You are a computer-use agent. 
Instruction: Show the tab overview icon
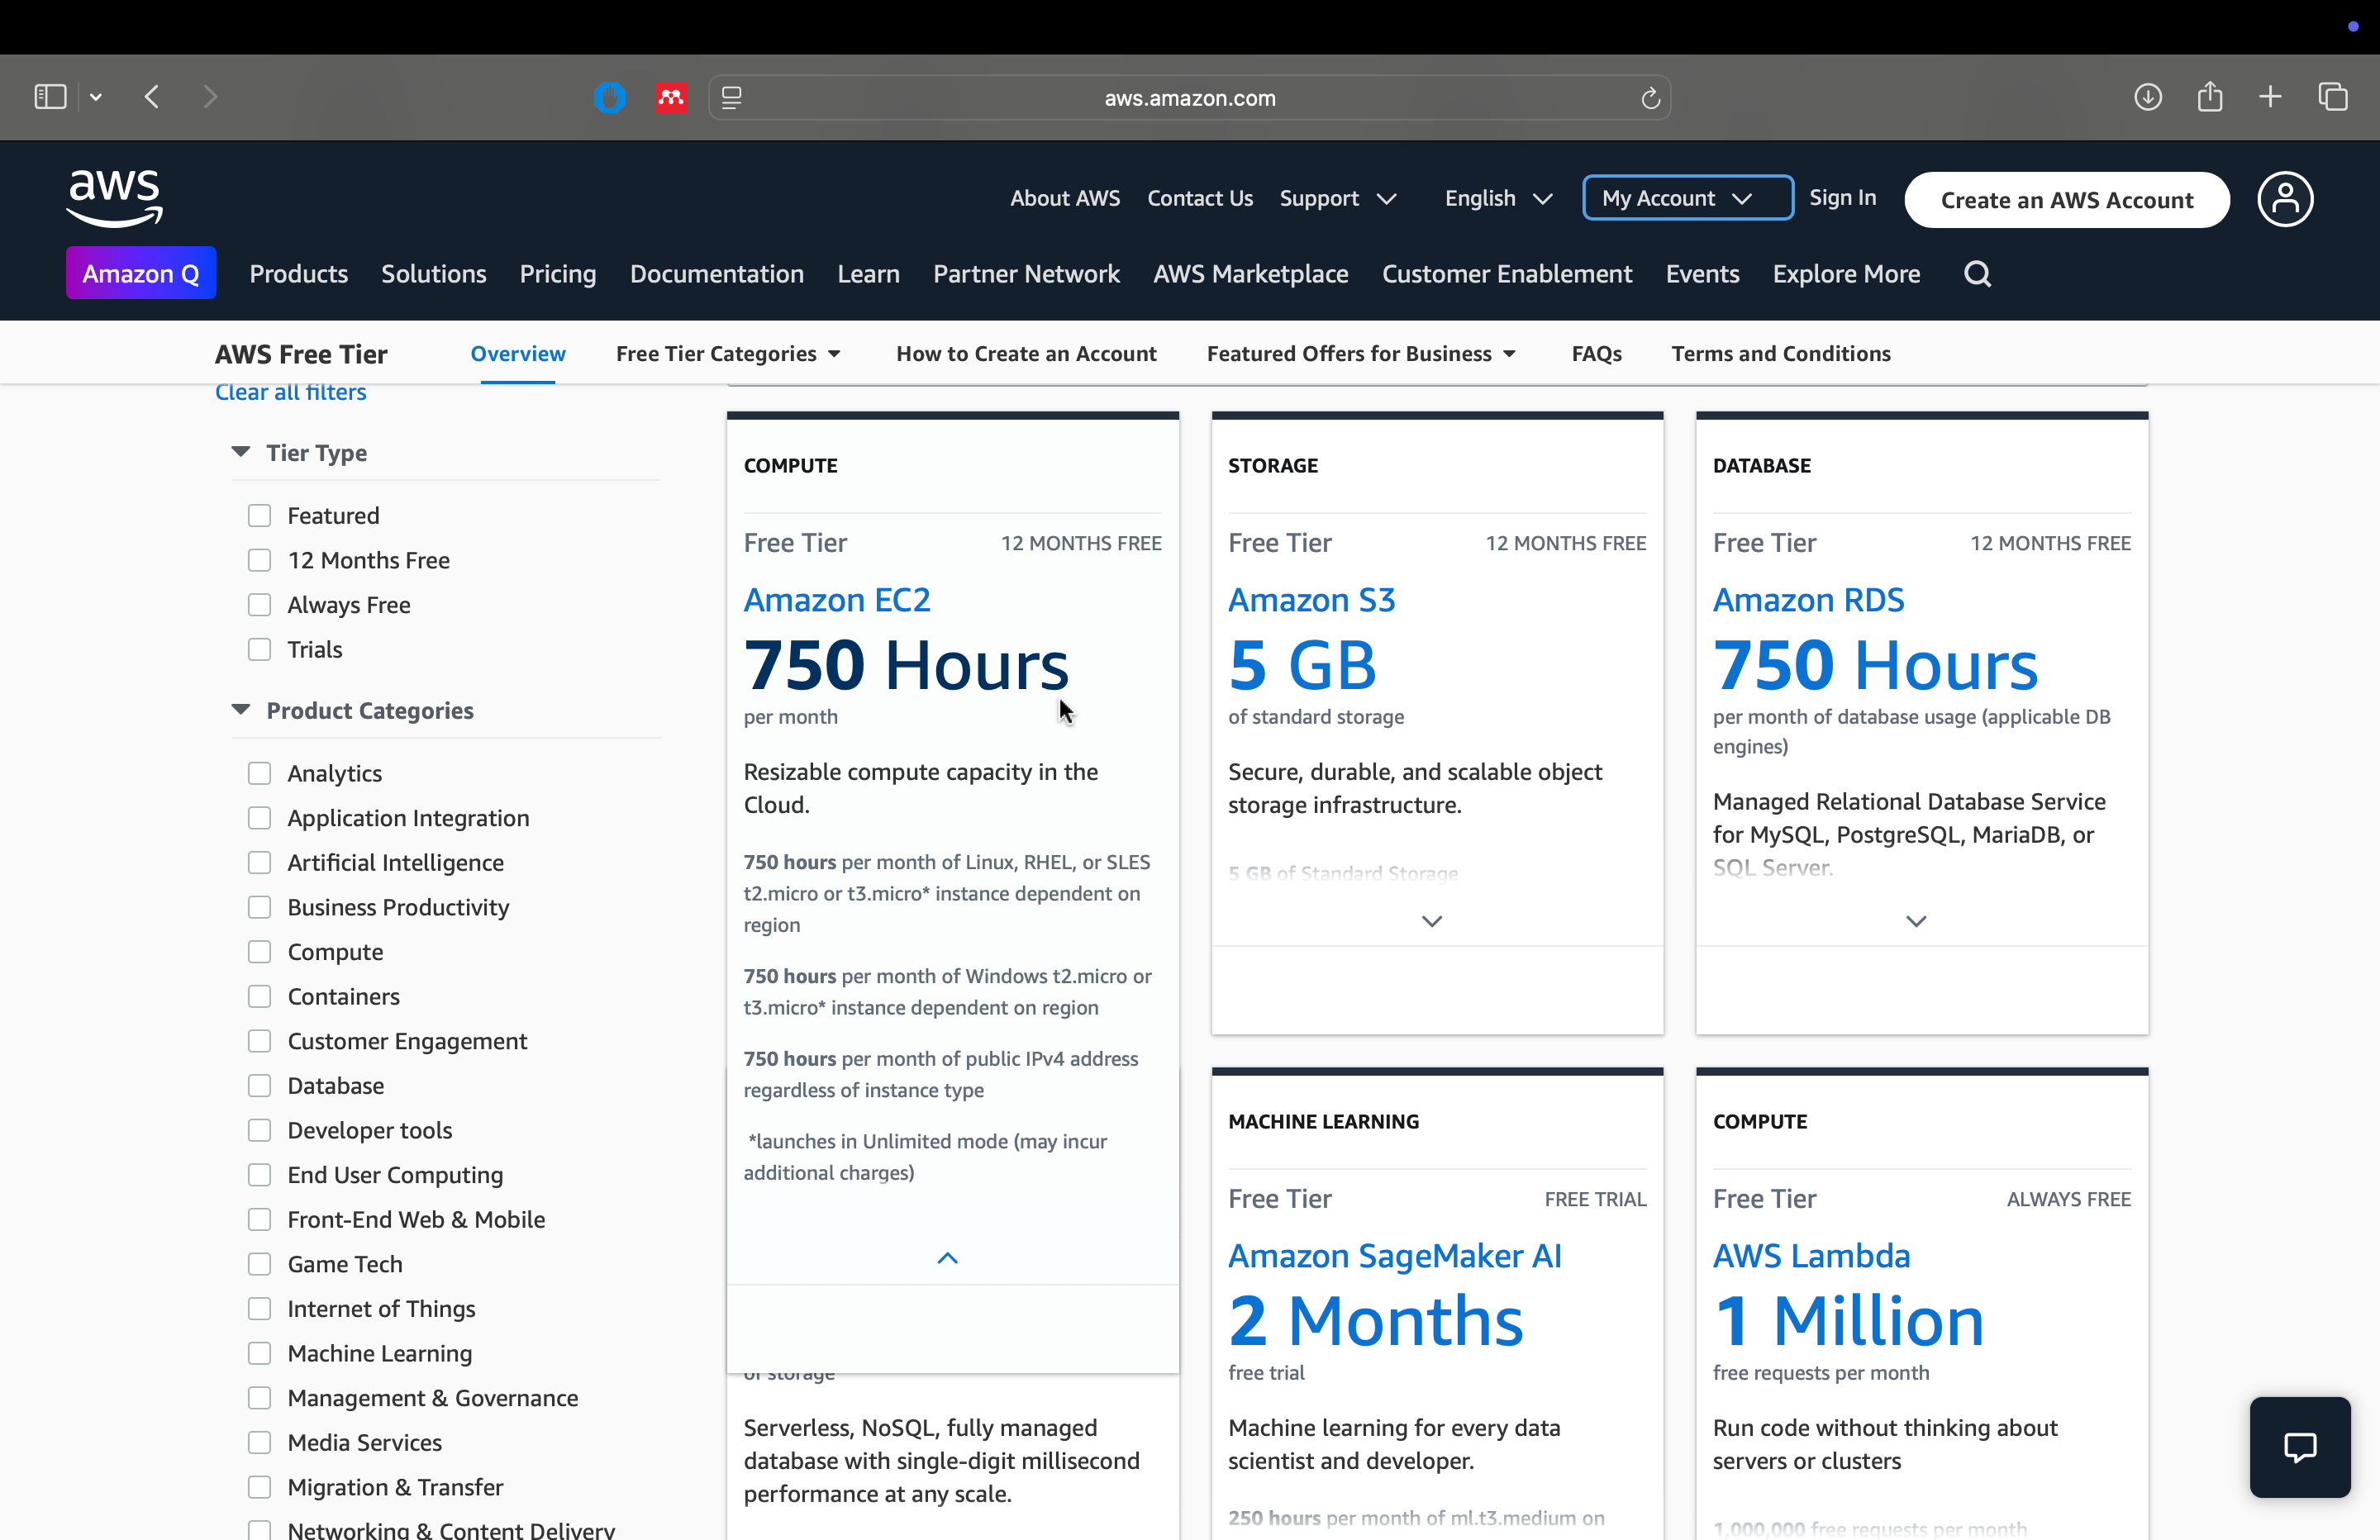pos(2333,97)
